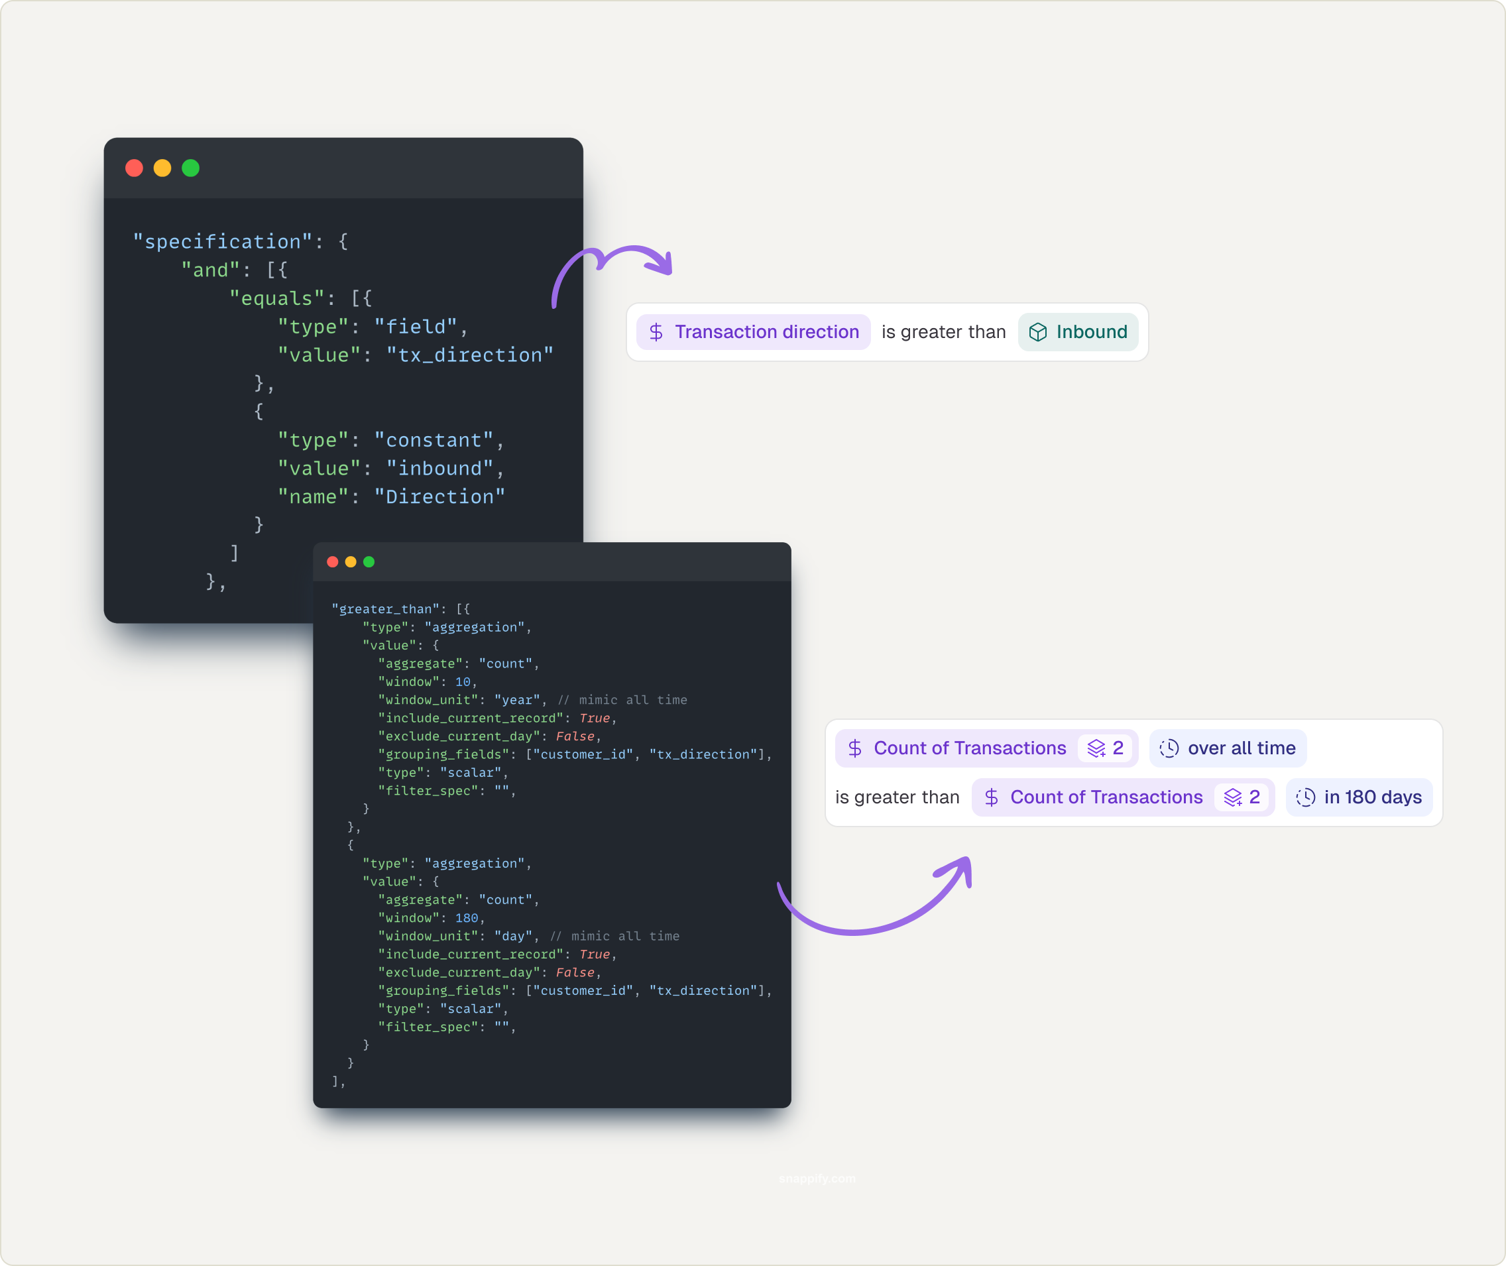Click the "day" window_unit value

[513, 936]
